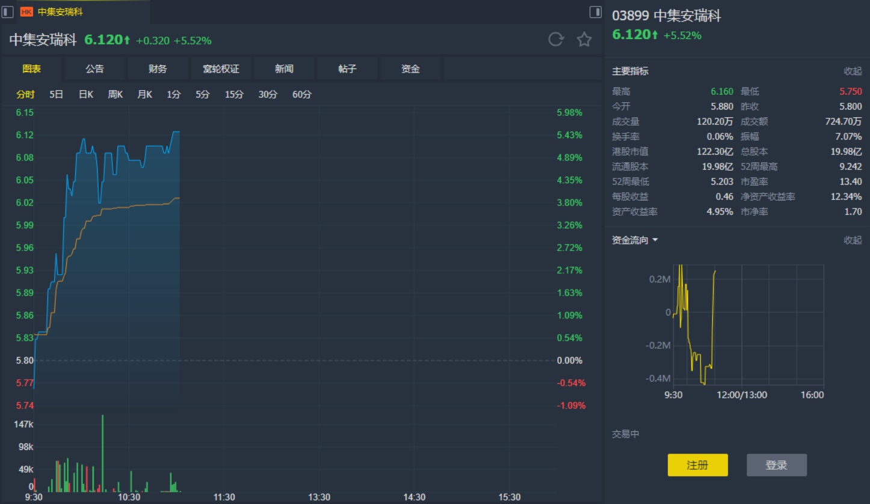
Task: Click the tallest green volume bar
Action: click(102, 451)
